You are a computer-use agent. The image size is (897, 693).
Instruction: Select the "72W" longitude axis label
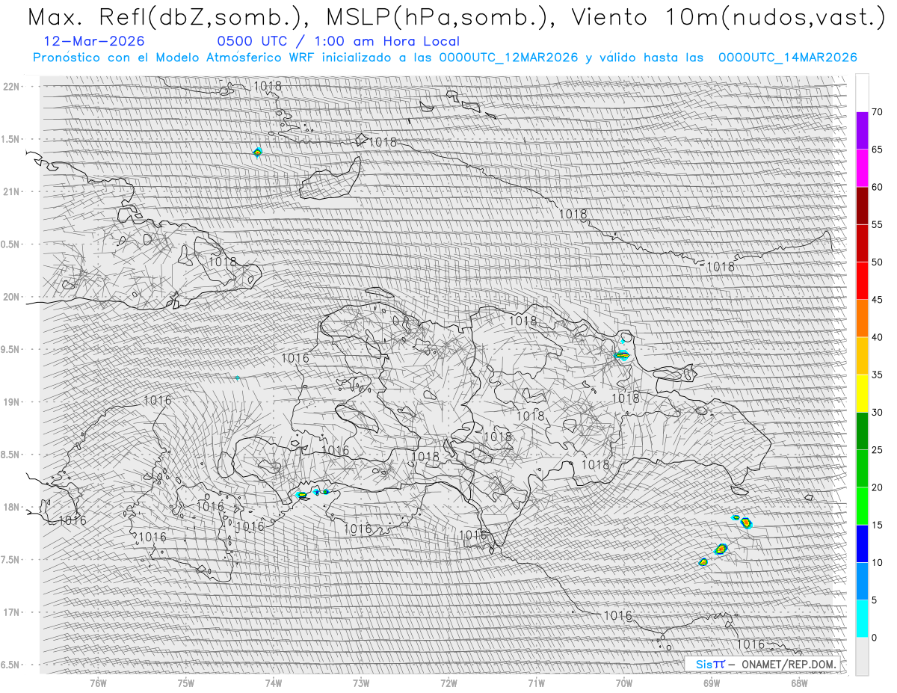pyautogui.click(x=449, y=683)
